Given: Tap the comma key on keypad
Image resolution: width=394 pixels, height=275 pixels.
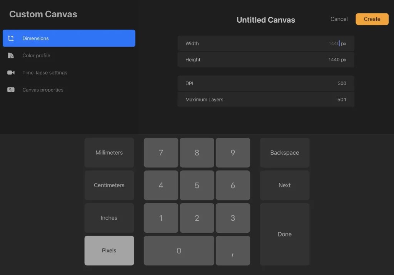Looking at the screenshot, I should click(x=233, y=250).
